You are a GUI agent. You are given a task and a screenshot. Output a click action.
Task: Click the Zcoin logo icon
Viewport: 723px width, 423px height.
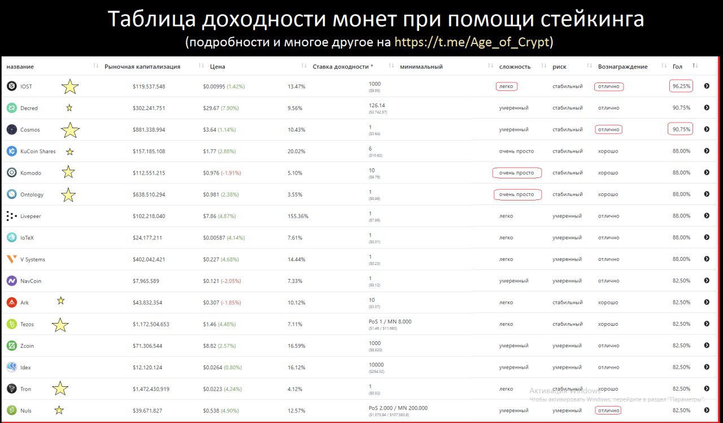(x=11, y=346)
